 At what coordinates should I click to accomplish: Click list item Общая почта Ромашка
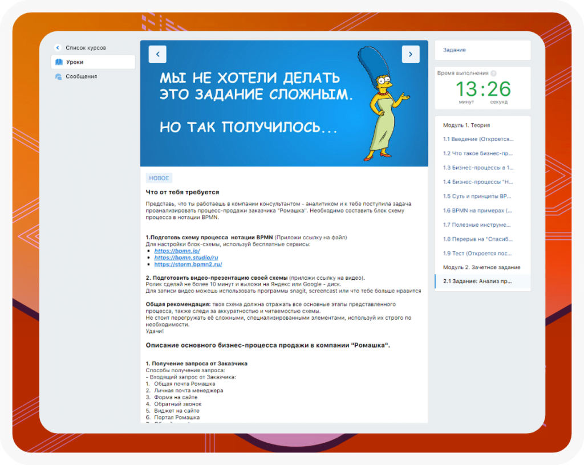click(185, 384)
